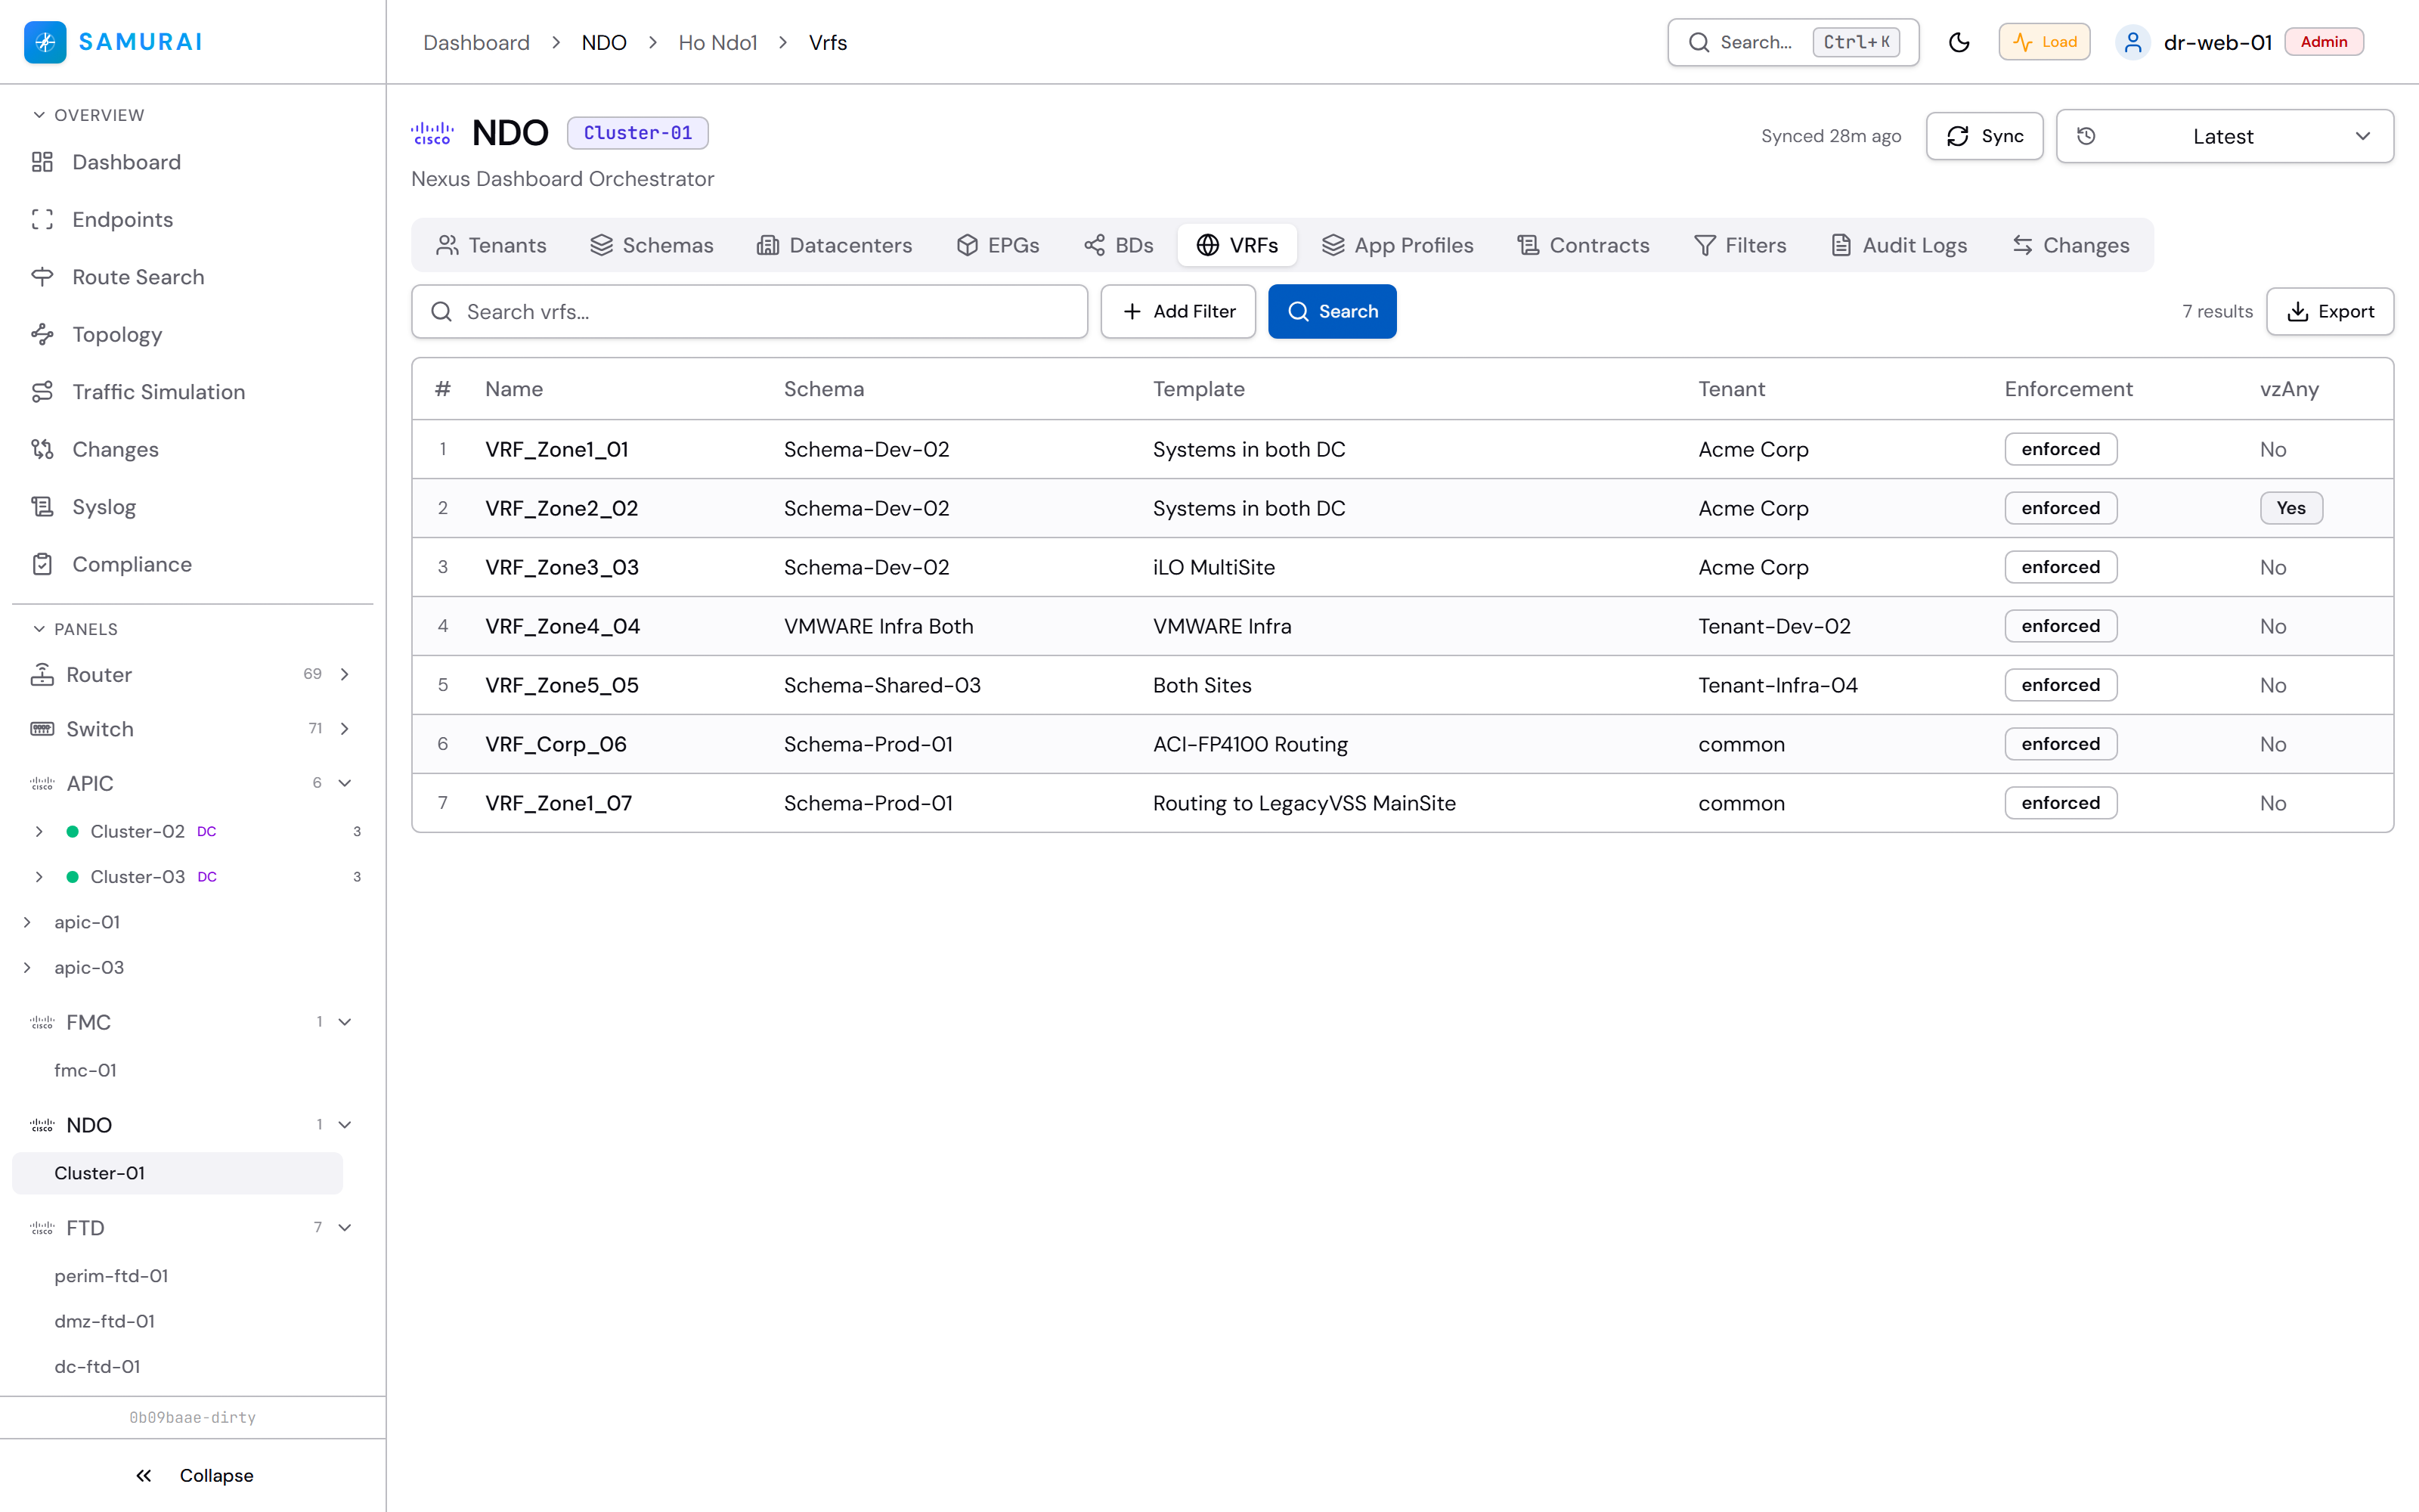
Task: Click the Add Filter button
Action: pos(1178,312)
